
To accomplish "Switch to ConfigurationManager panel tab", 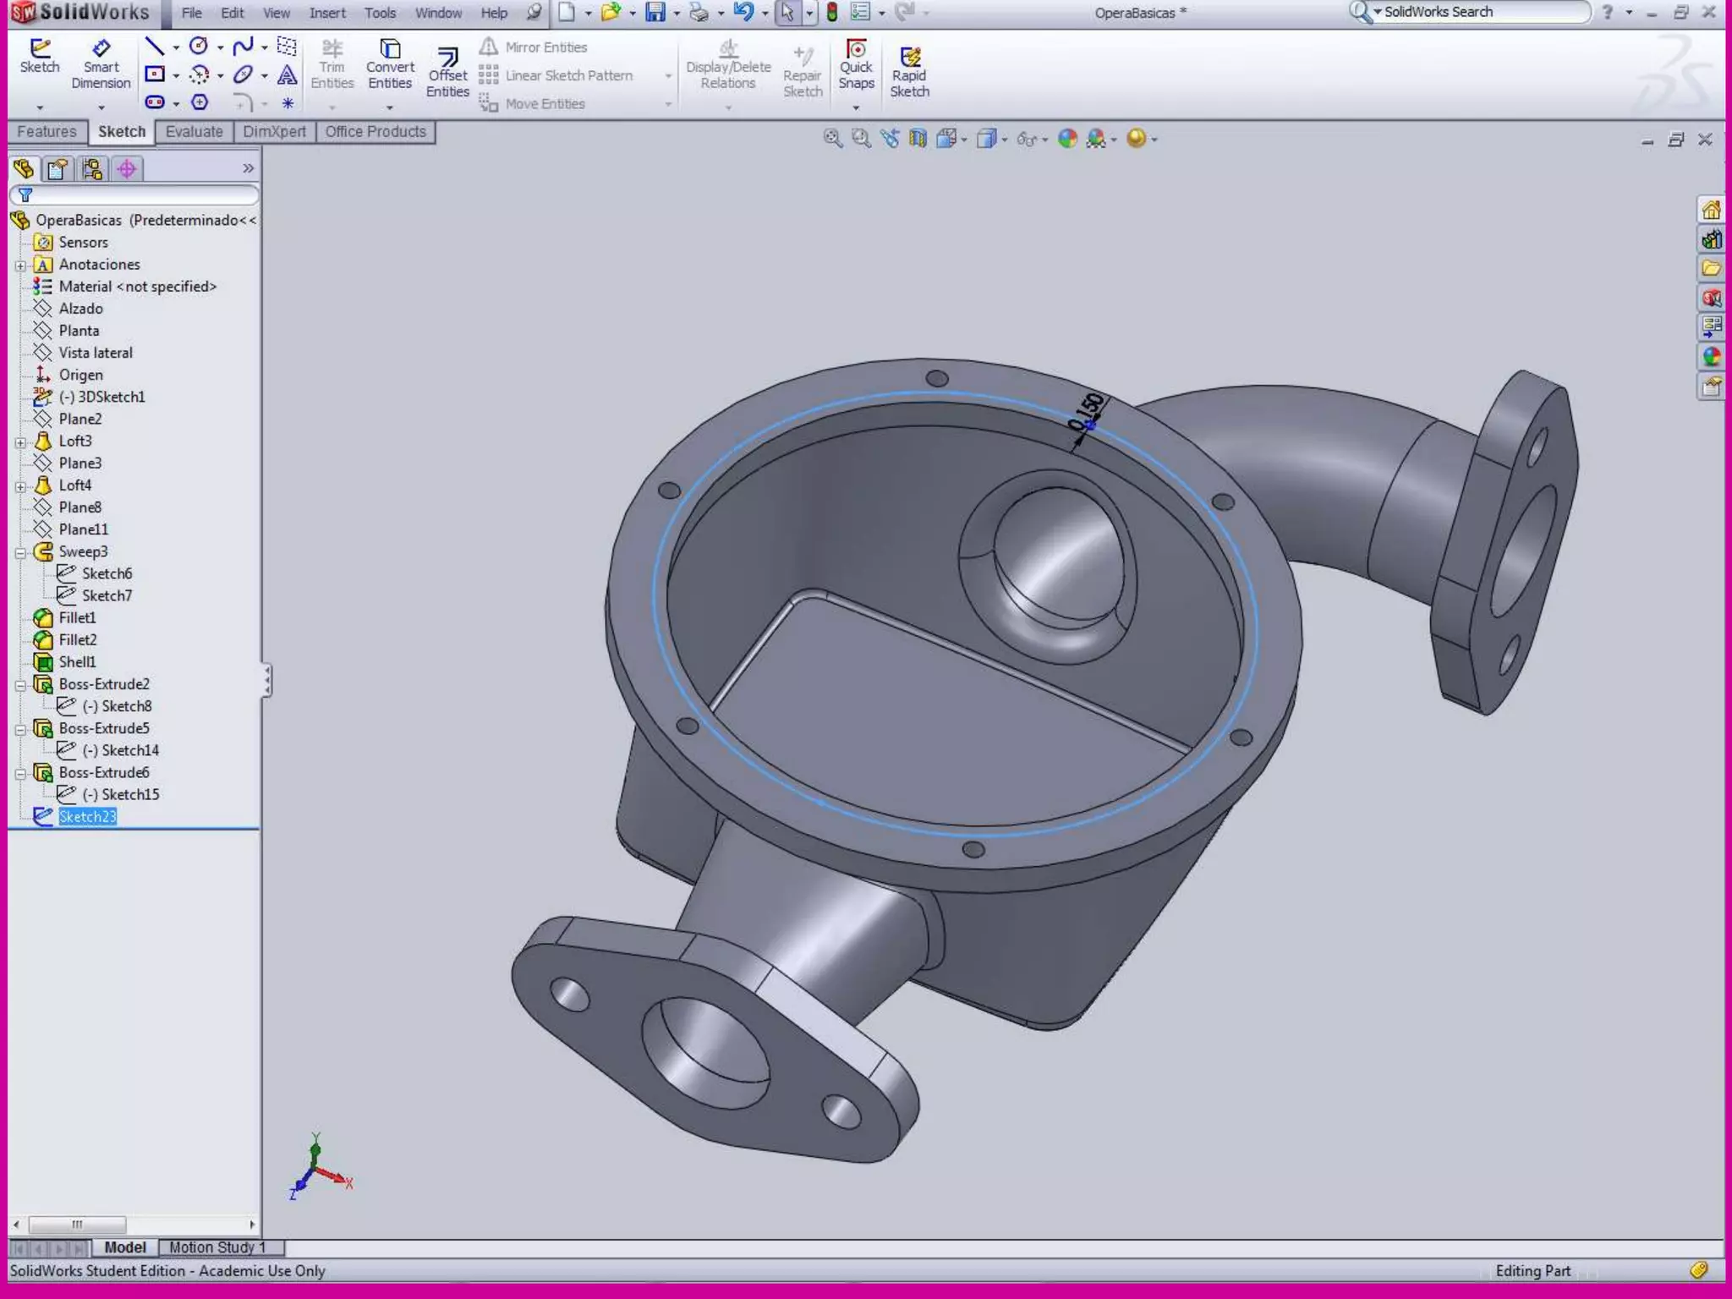I will pos(92,169).
